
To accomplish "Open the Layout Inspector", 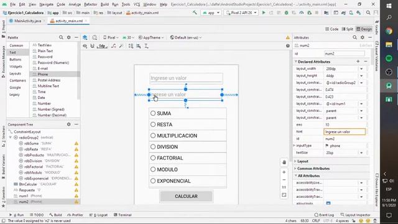I will coord(355,215).
